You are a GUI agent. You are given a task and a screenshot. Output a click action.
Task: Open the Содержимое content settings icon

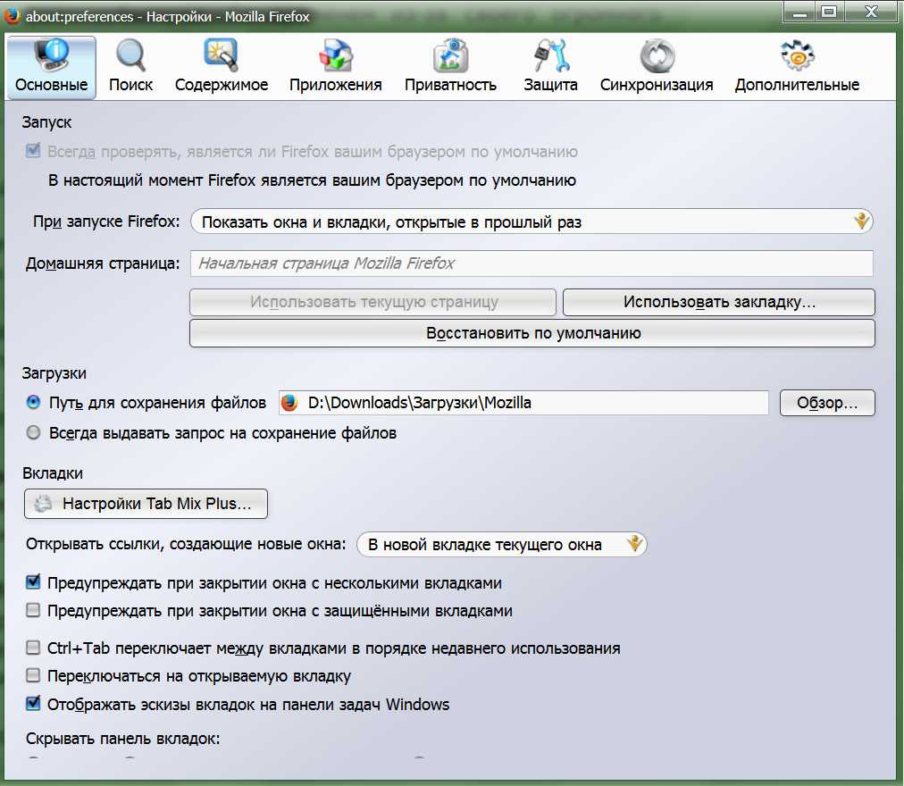[x=221, y=56]
